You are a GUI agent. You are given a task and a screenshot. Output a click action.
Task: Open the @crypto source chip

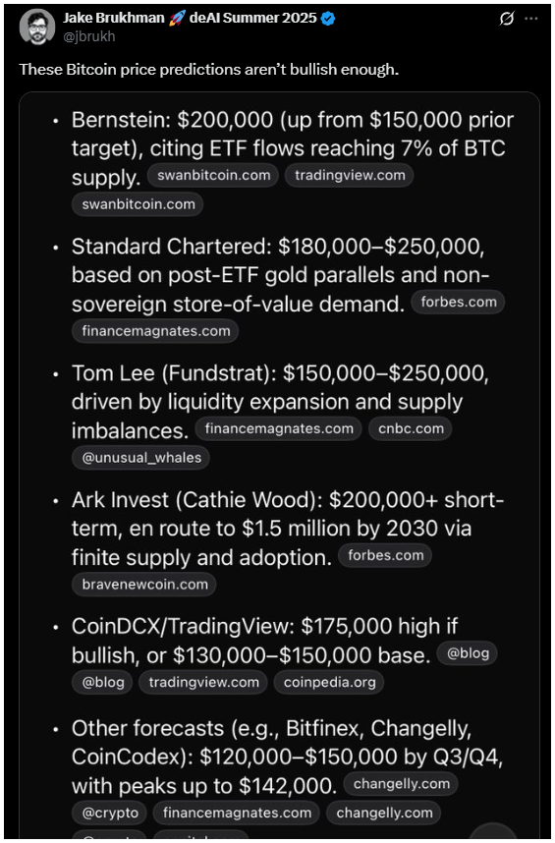[110, 813]
